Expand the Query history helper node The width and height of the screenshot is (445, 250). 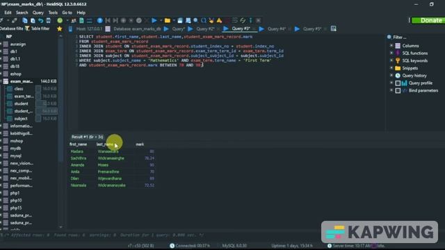[391, 76]
